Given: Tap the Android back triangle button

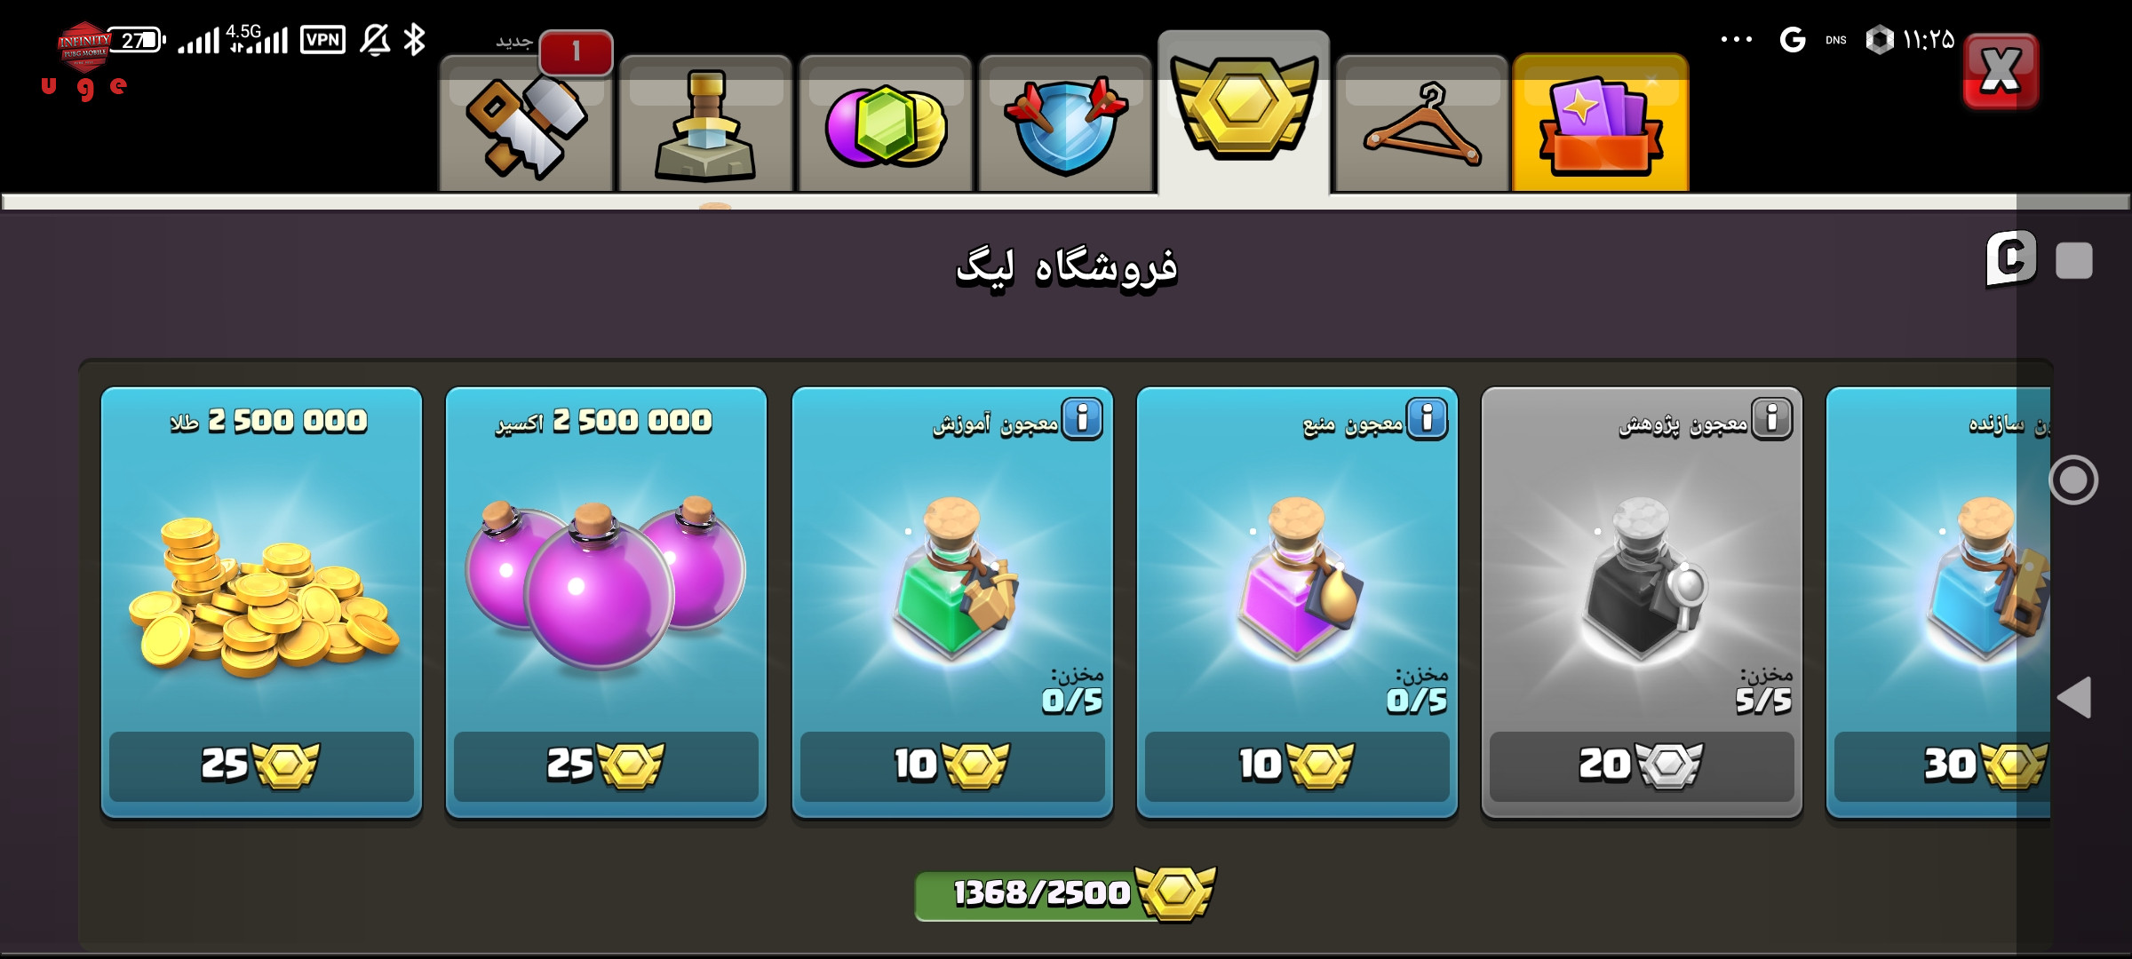Looking at the screenshot, I should coord(2074,697).
